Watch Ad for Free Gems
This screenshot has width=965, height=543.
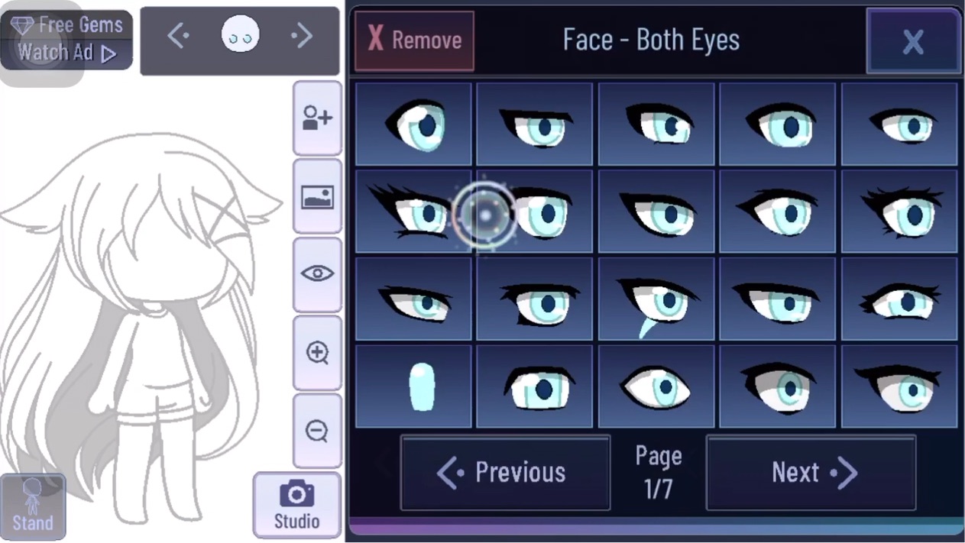pos(66,39)
